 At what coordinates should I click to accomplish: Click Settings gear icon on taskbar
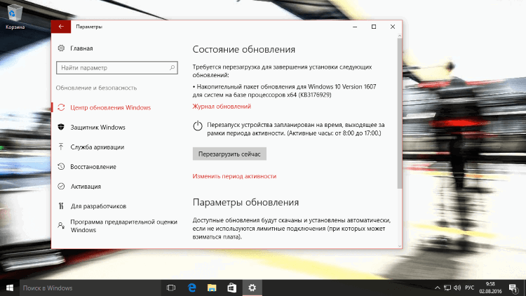(252, 288)
